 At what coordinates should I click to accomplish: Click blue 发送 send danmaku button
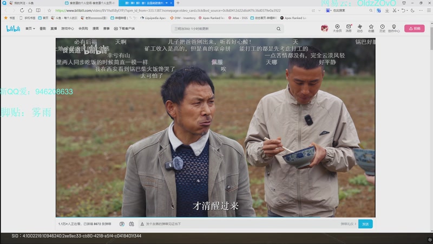[365, 224]
